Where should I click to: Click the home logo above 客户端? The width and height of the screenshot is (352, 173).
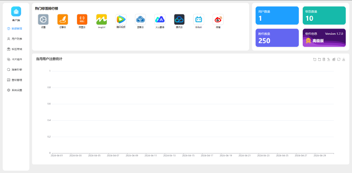16,11
